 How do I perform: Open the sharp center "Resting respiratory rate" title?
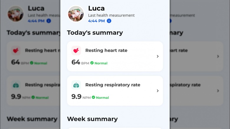pyautogui.click(x=113, y=85)
